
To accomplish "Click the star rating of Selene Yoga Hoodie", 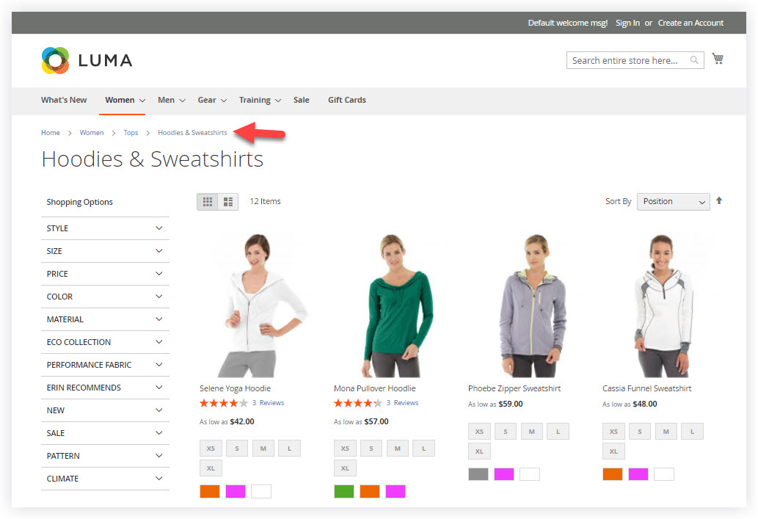I will pos(223,402).
